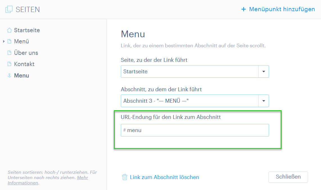The height and width of the screenshot is (190, 321).
Task: Click the page icon beside Über uns
Action: tap(10, 53)
